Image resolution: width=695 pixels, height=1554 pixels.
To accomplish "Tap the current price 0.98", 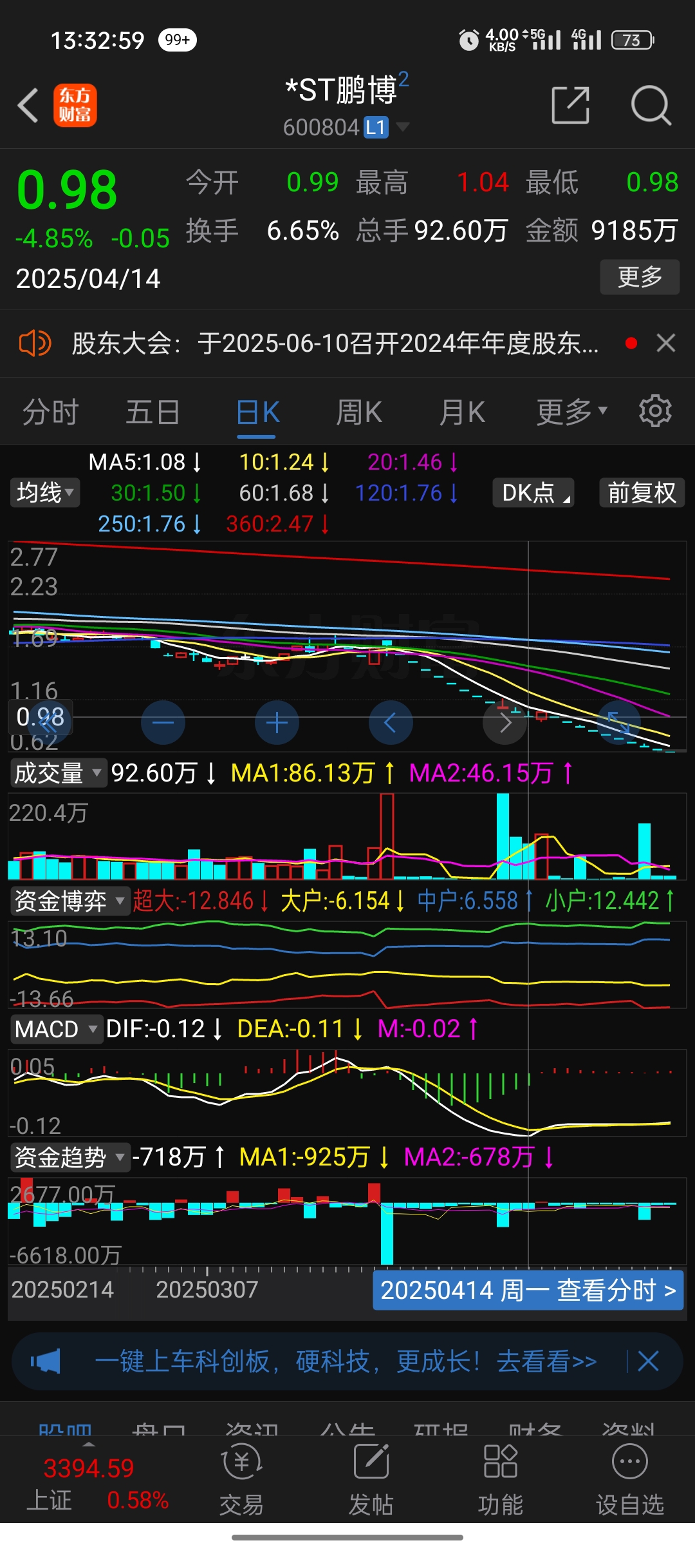I will point(67,190).
